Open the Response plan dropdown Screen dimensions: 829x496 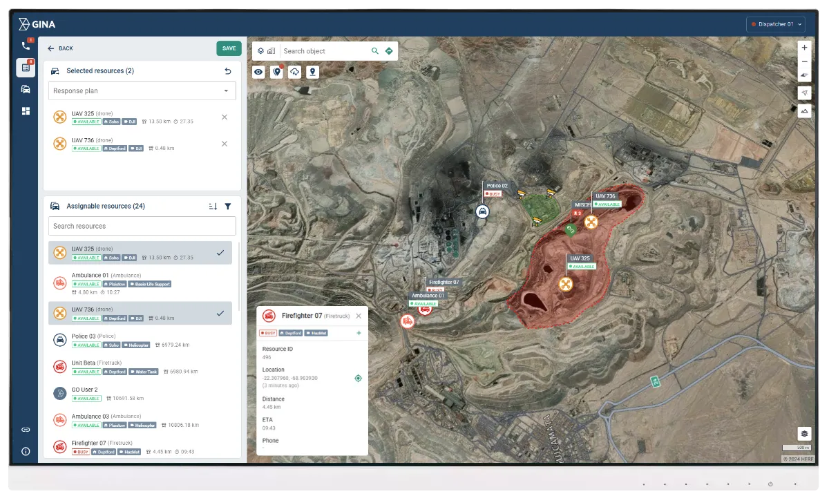[x=142, y=90]
